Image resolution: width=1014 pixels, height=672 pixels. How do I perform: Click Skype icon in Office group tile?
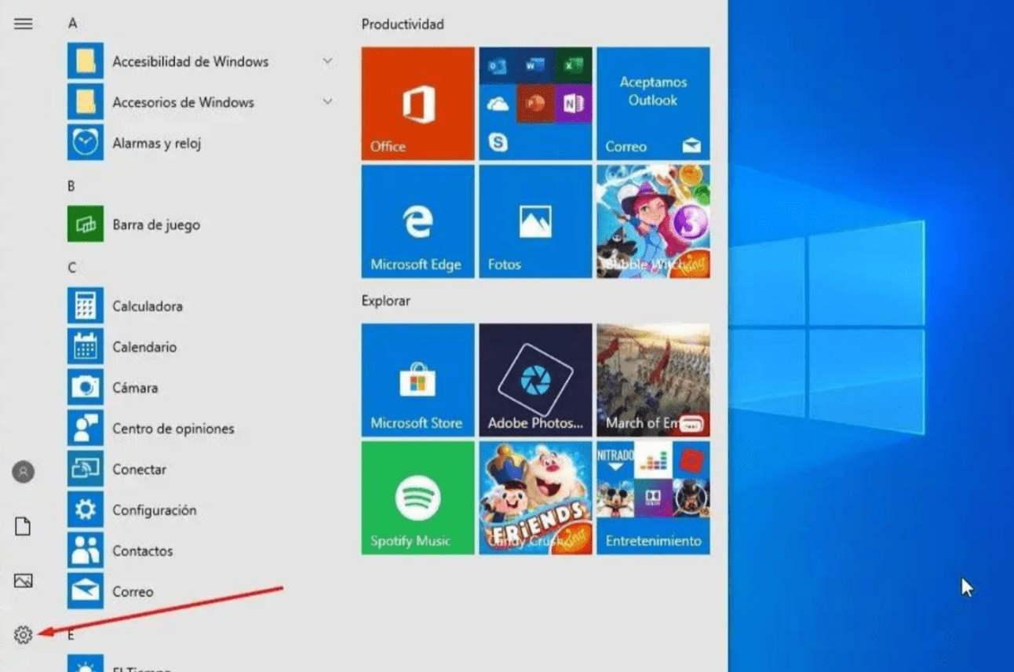[x=498, y=142]
